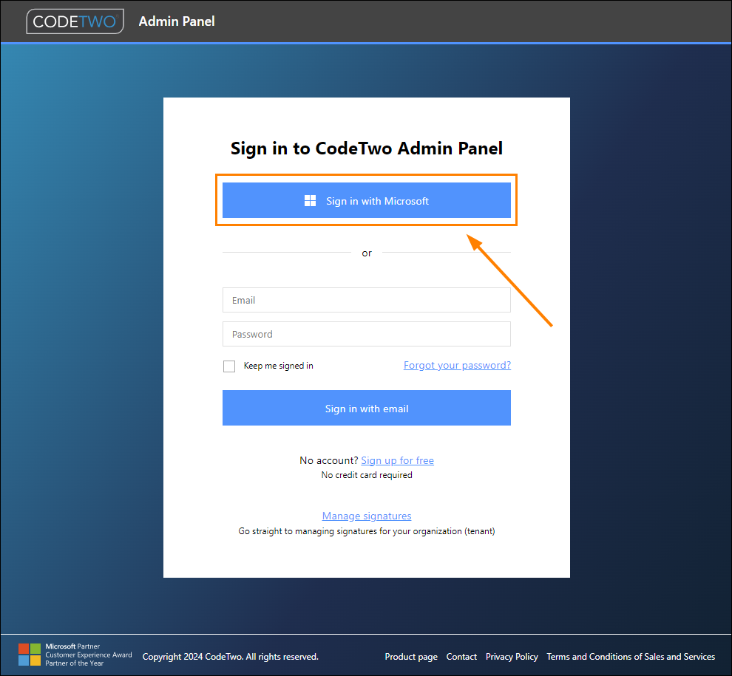
Task: Focus the Email input field
Action: [x=367, y=300]
